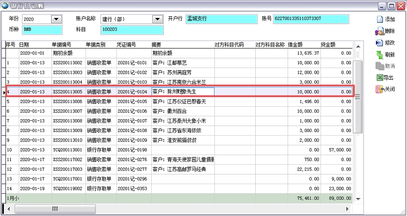Click the 修改 (Modify) icon
407x216 pixels.
[x=379, y=43]
